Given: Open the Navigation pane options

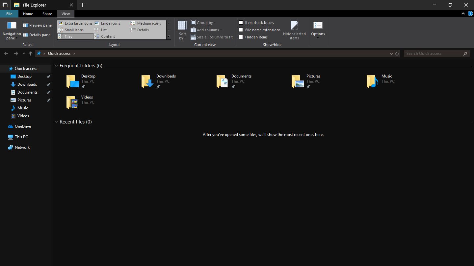Looking at the screenshot, I should [12, 31].
